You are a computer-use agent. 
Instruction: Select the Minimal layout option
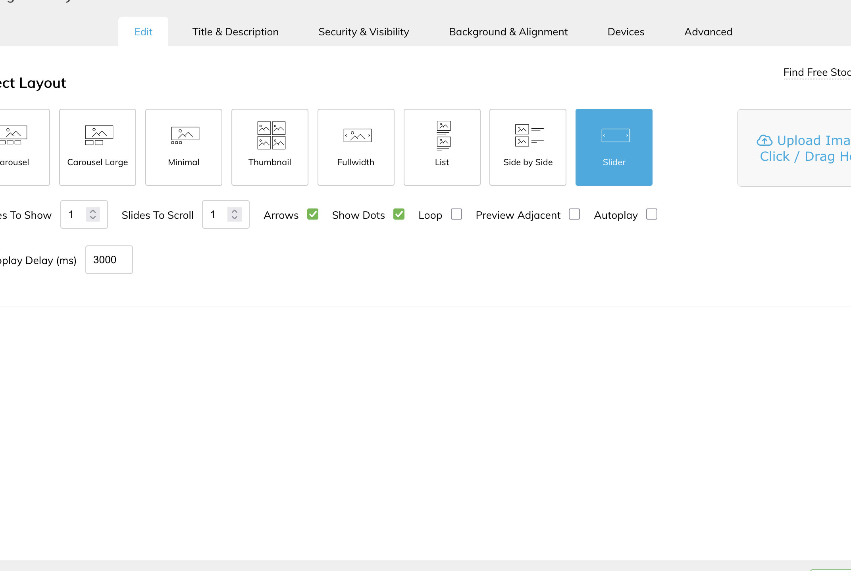[x=184, y=147]
